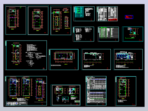
Task: Click the elevation sheet with white building outline
Action: (96, 59)
